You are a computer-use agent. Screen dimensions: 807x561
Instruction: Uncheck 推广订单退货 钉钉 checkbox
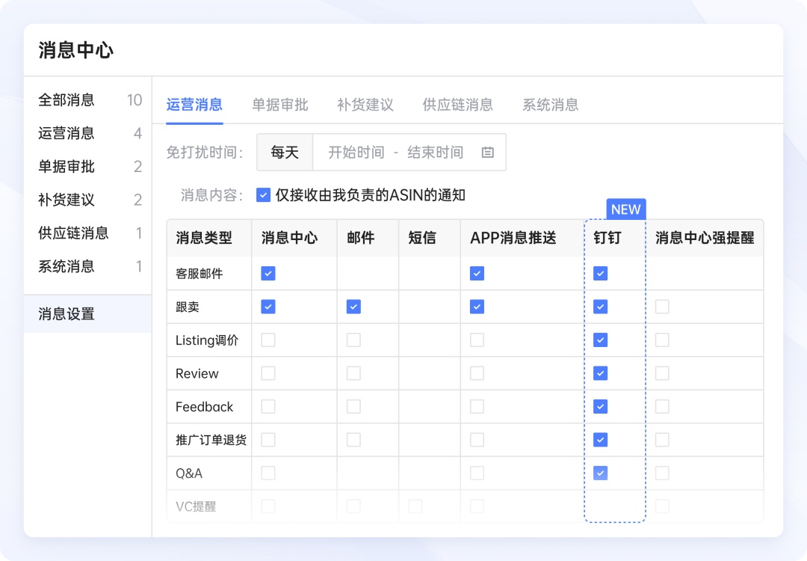[601, 440]
